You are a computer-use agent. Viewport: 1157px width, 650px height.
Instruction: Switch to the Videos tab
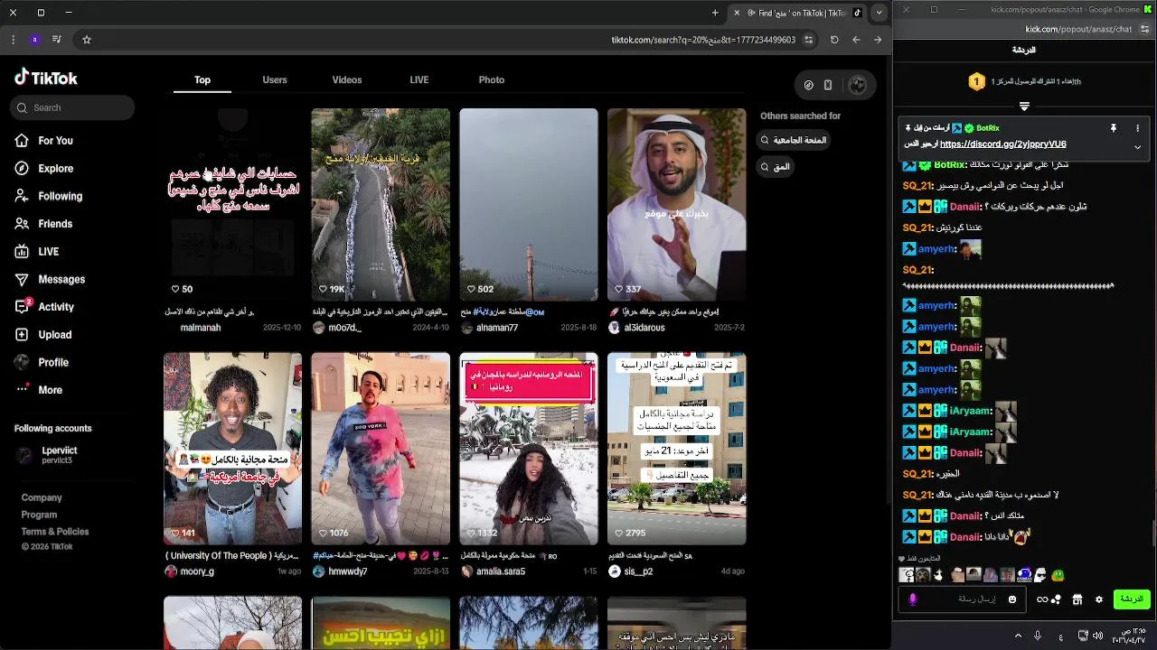click(x=347, y=80)
